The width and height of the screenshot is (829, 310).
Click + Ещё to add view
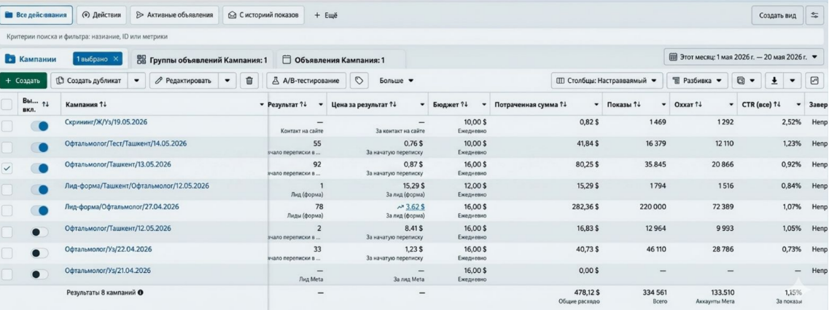326,15
